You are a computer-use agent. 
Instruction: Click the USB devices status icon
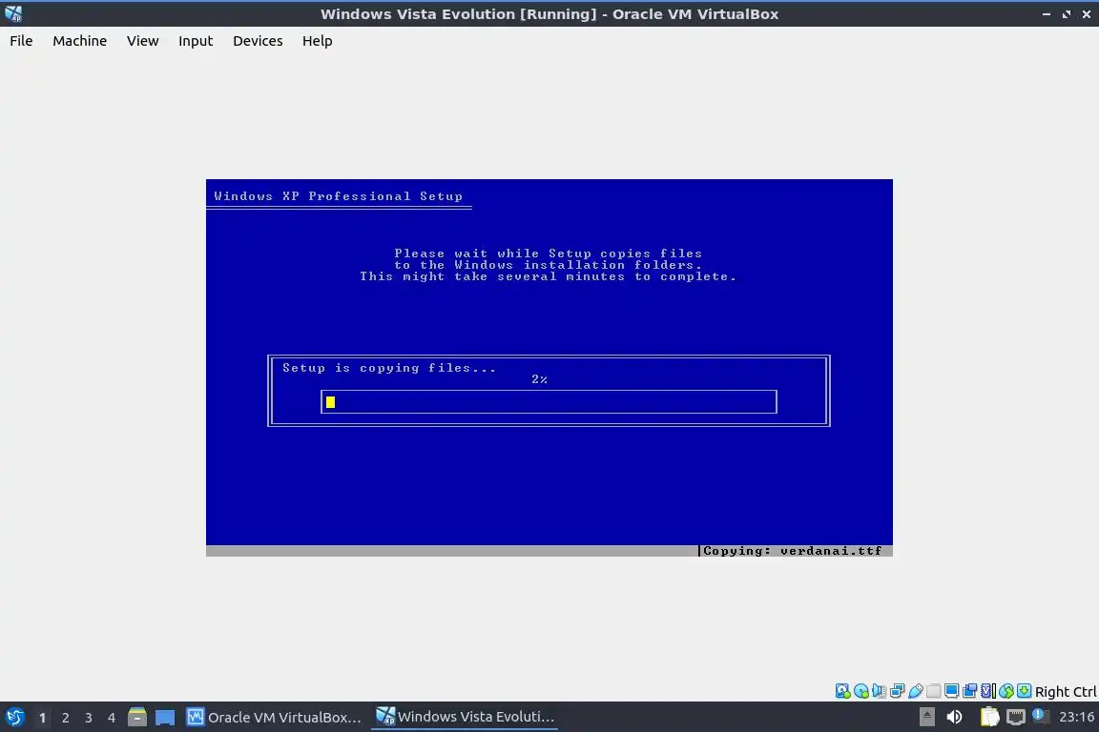[x=916, y=691]
